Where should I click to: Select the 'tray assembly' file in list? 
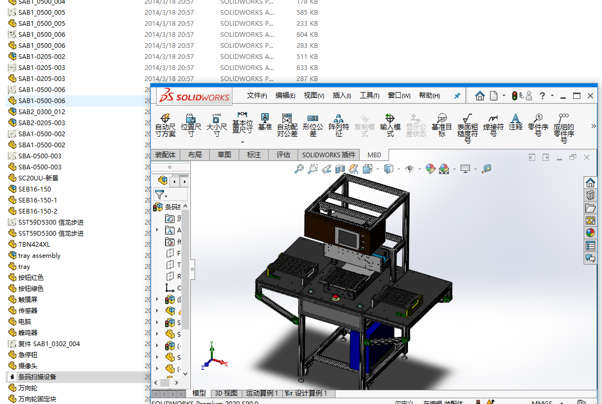[x=39, y=256]
